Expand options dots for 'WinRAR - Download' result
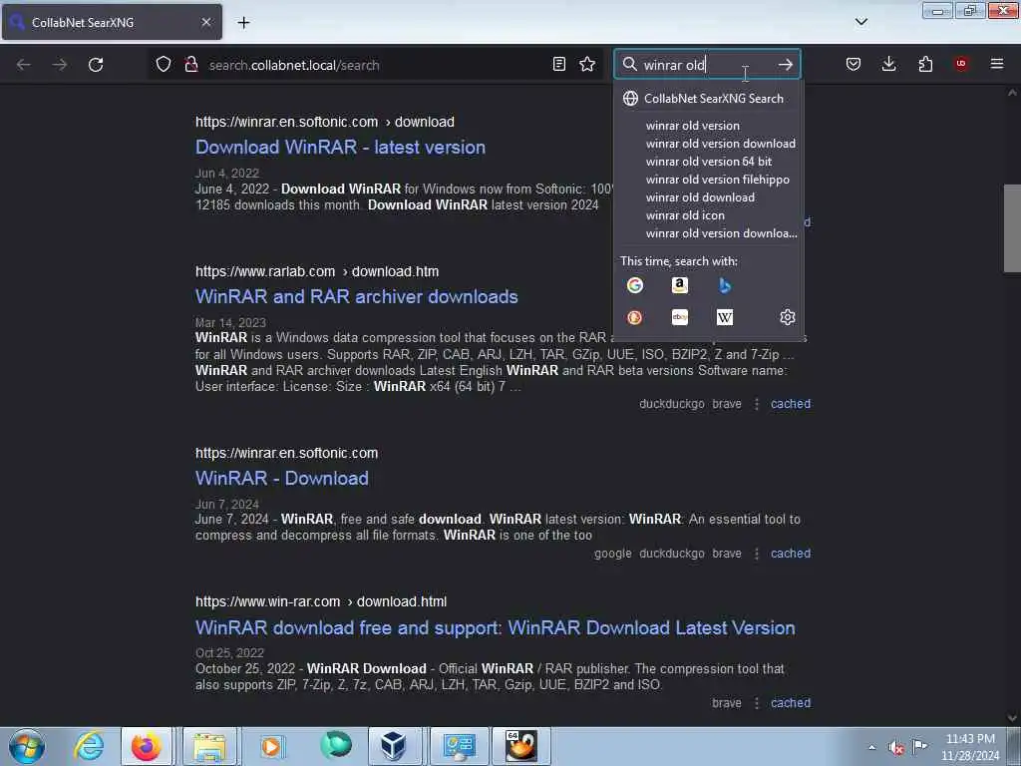 756,554
